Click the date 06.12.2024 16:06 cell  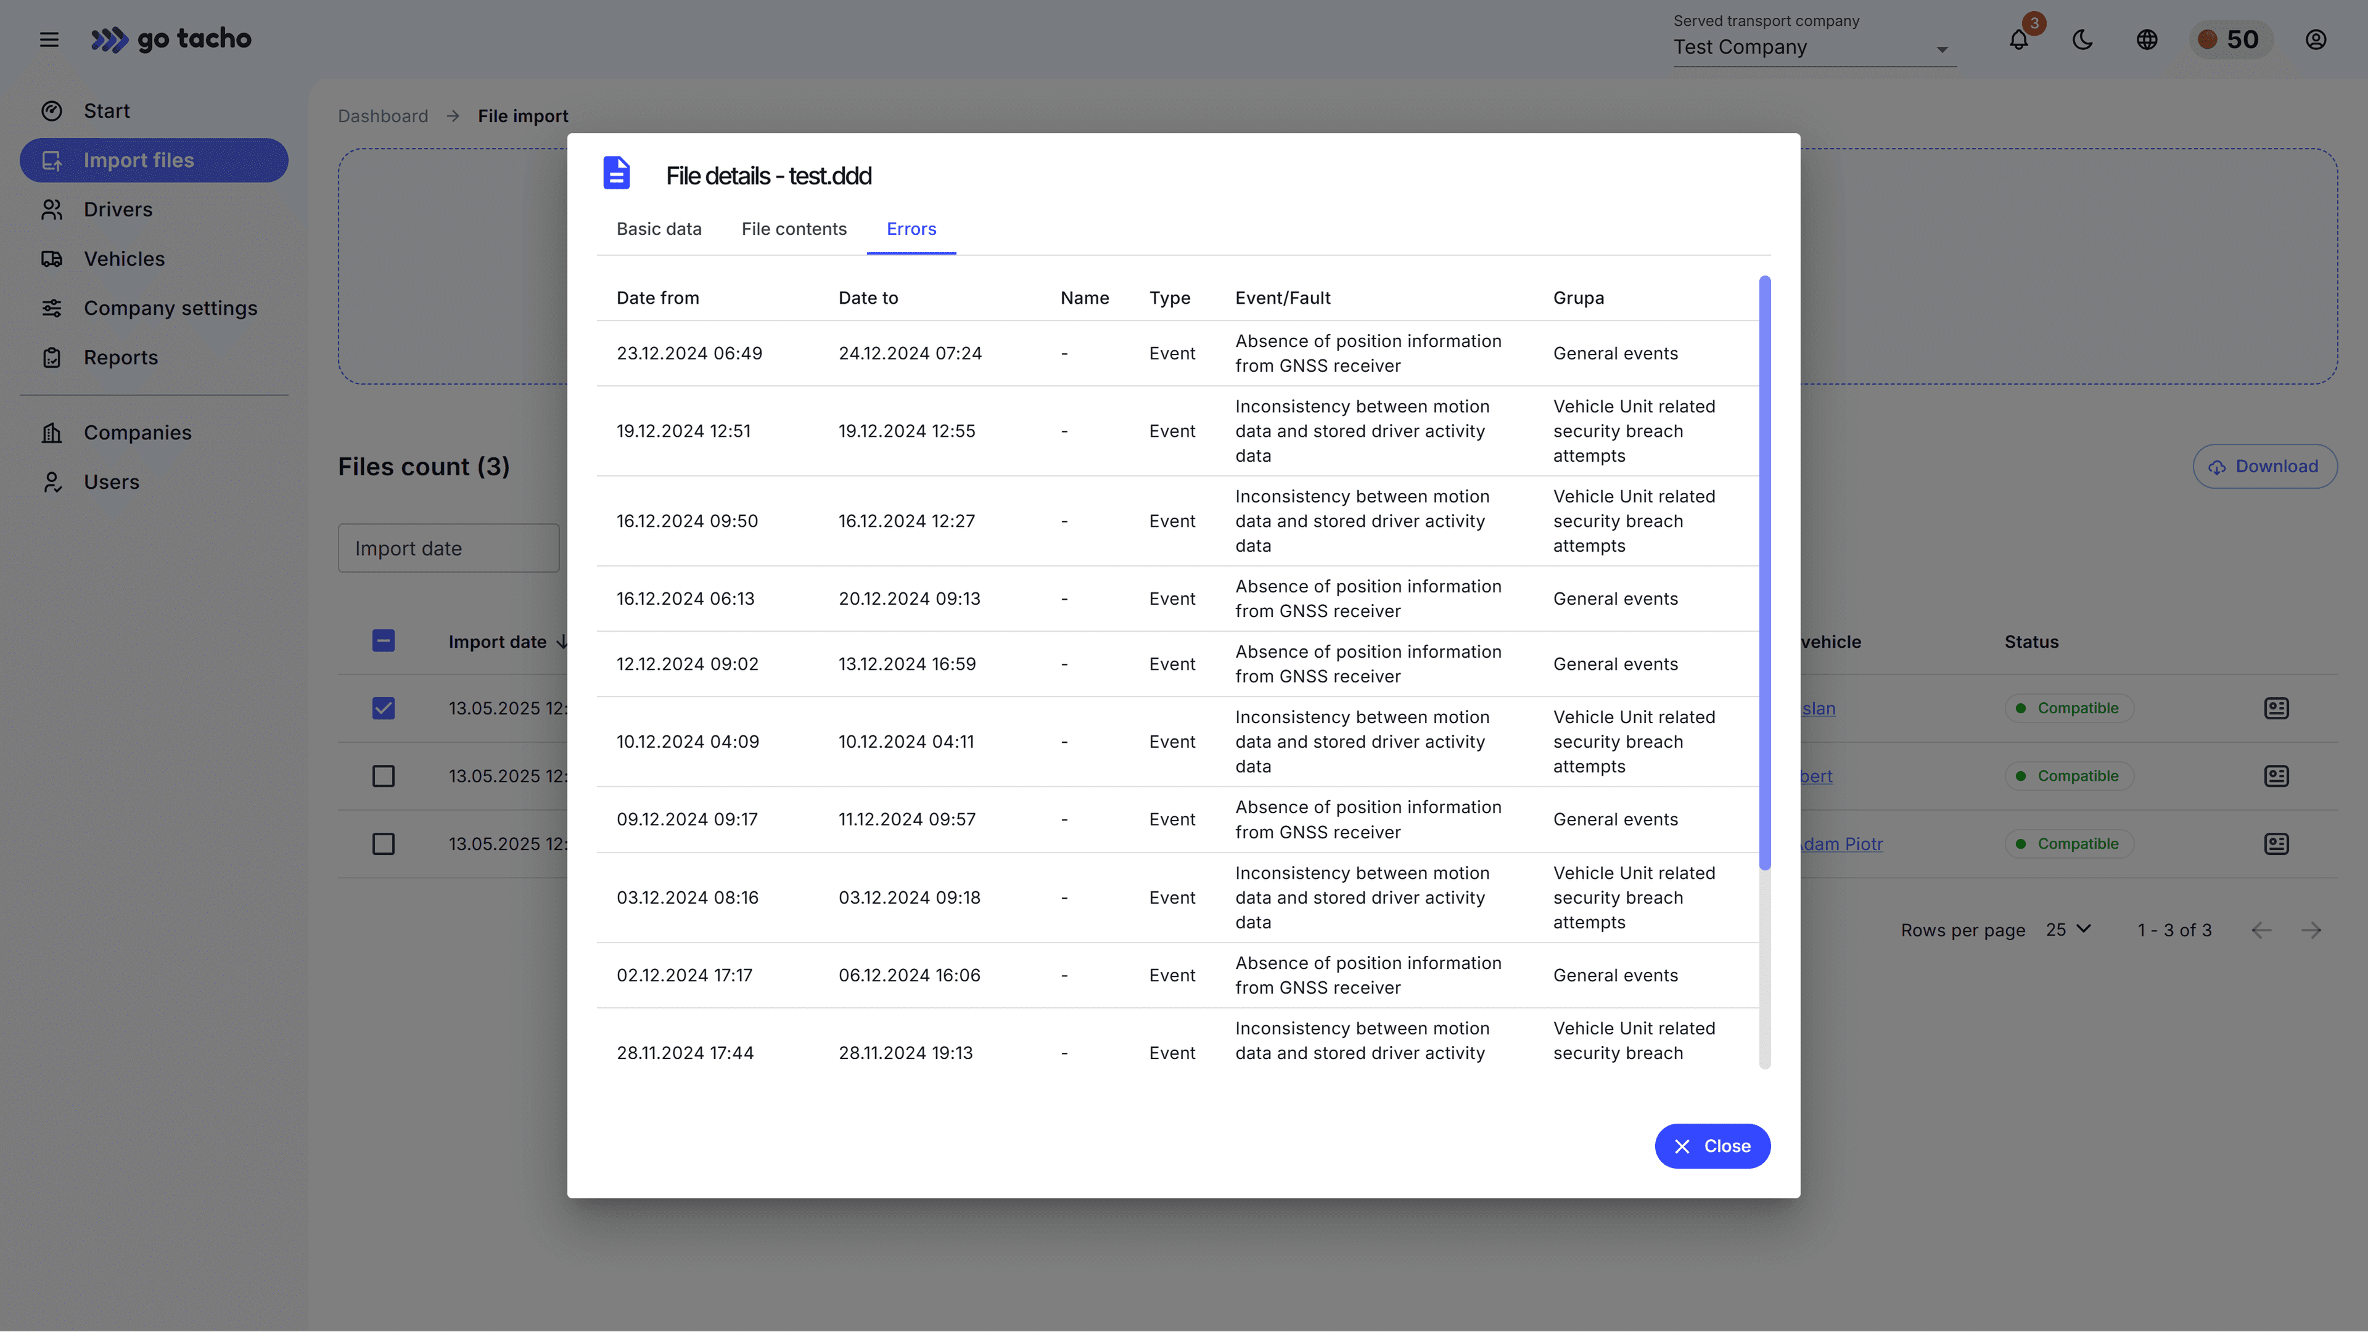(909, 976)
